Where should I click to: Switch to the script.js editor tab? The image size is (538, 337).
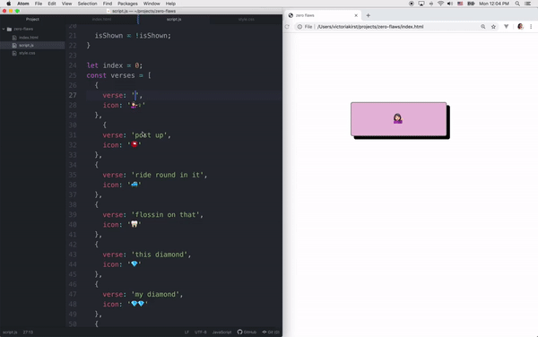174,19
